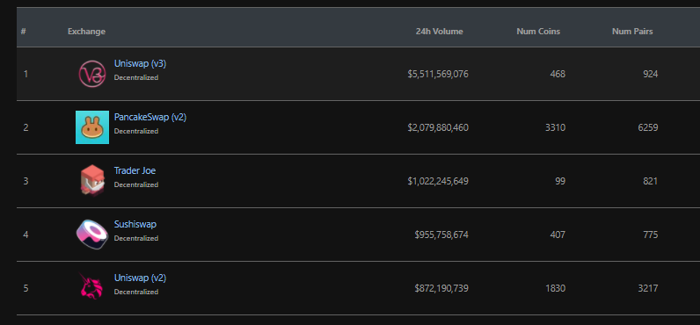Click rank number 4 in Sushiswap row
The image size is (700, 325).
click(x=26, y=235)
